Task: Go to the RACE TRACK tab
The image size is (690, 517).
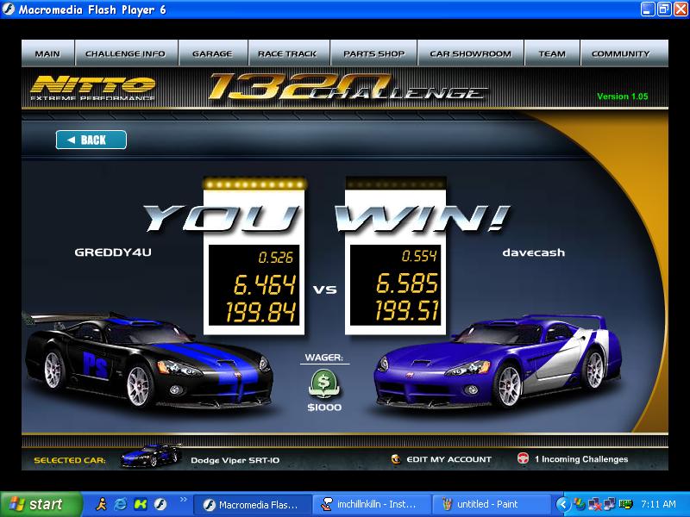Action: point(287,53)
